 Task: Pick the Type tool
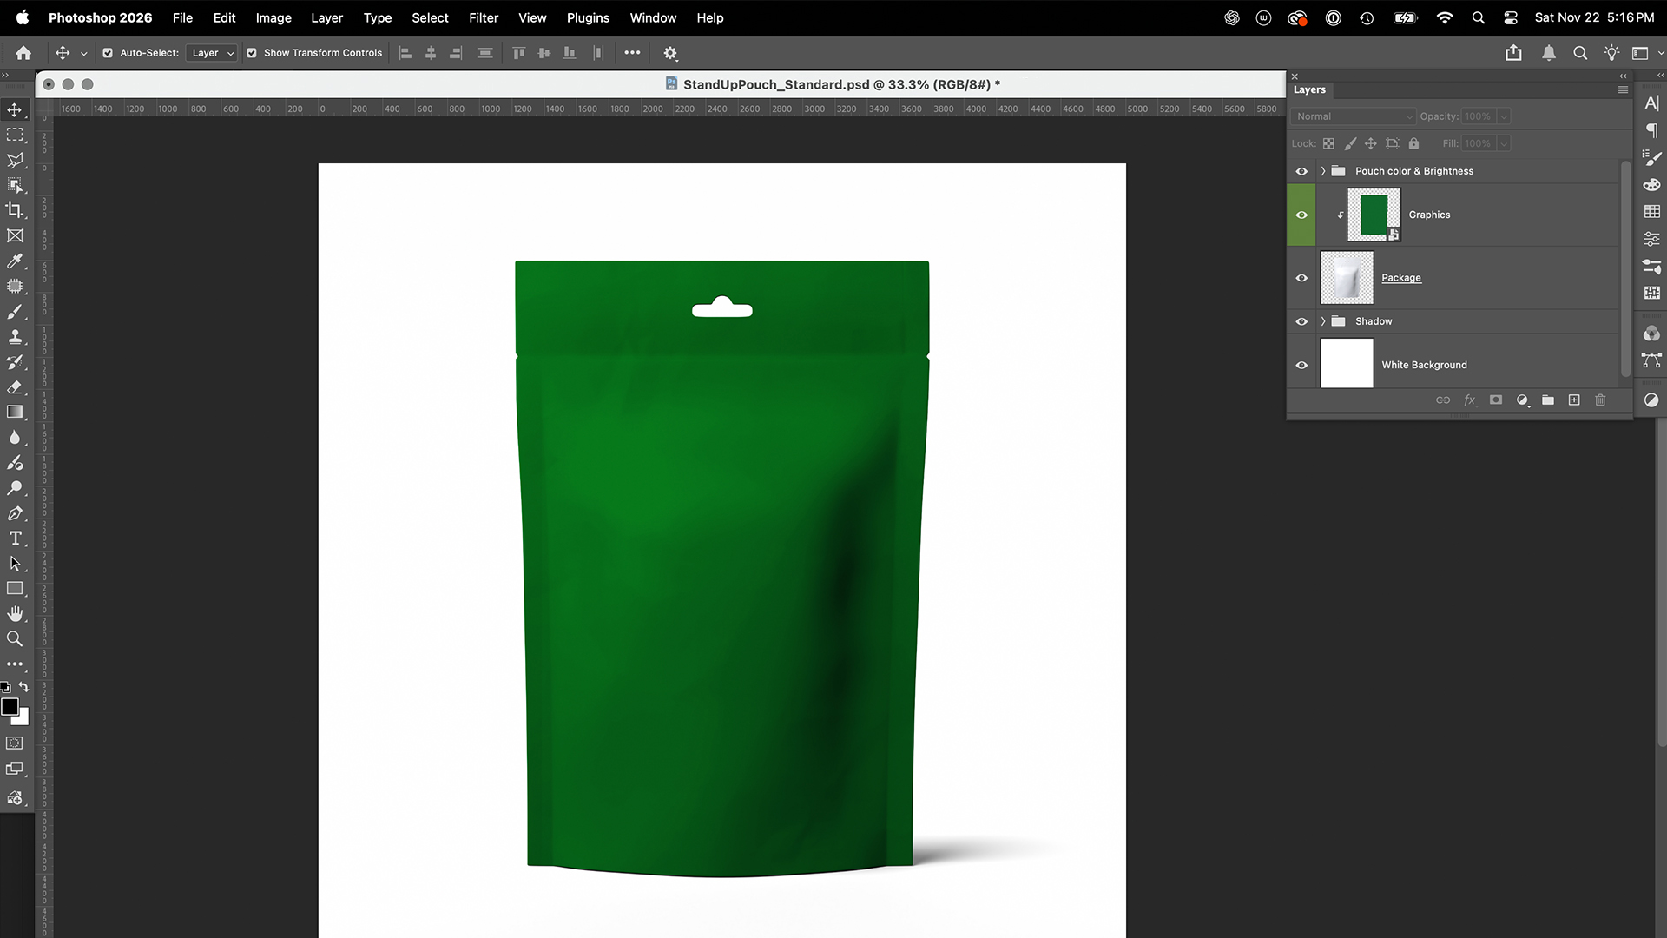click(16, 538)
